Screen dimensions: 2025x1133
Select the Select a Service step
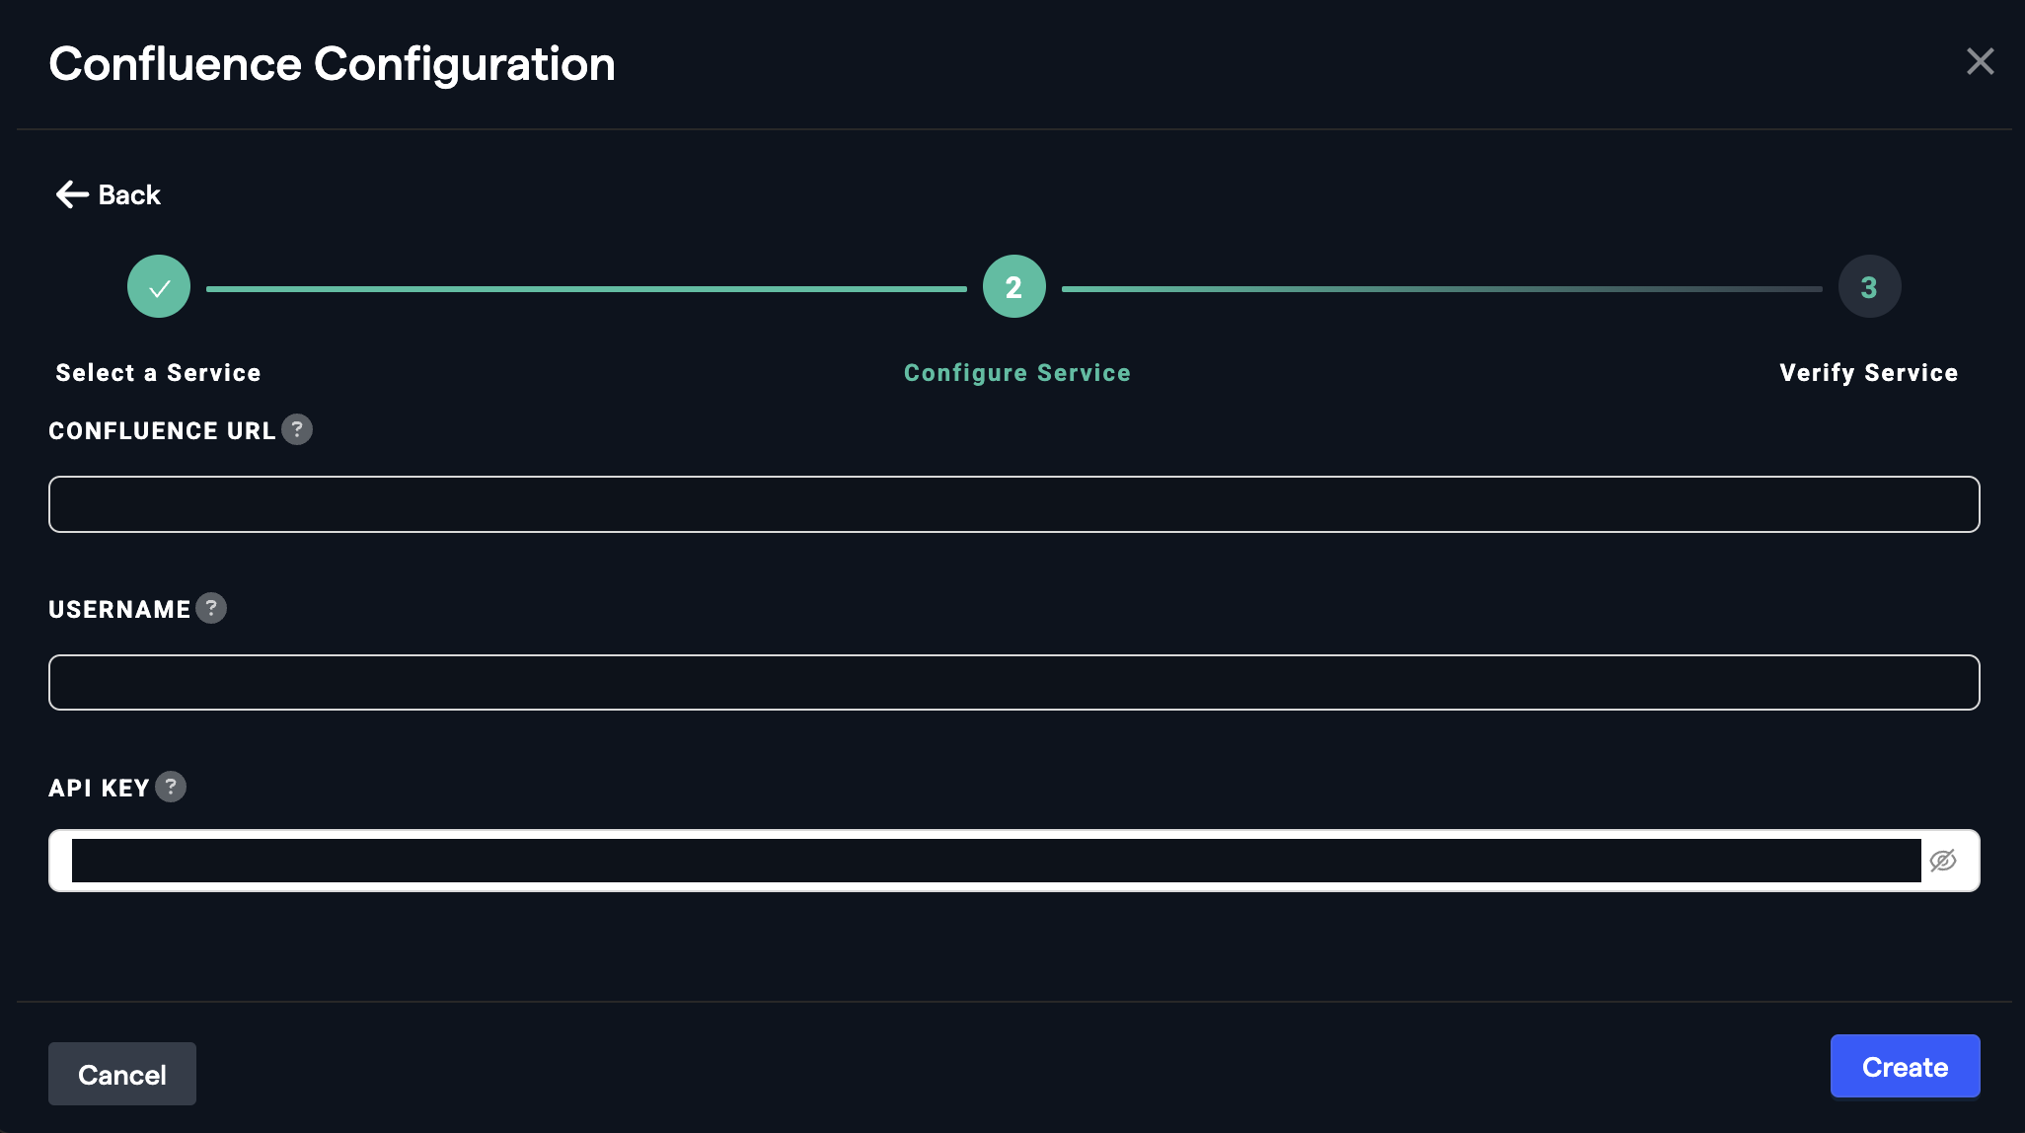click(158, 372)
